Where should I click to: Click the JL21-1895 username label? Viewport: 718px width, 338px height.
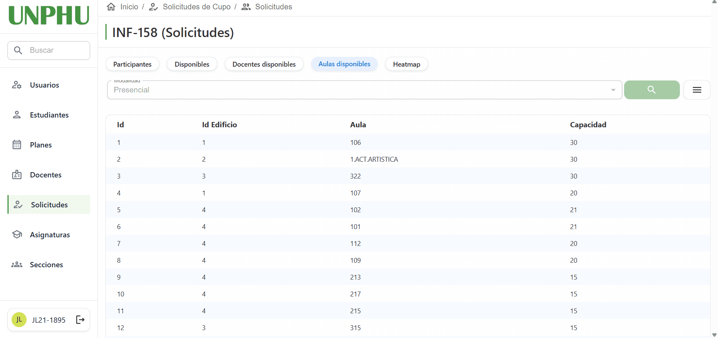[49, 320]
